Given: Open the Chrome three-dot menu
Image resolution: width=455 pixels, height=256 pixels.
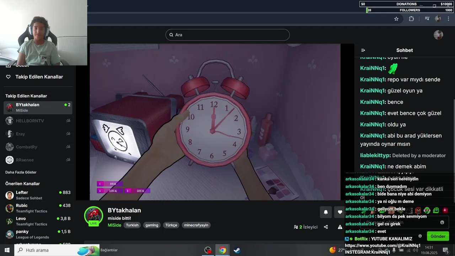Looking at the screenshot, I should (x=449, y=19).
